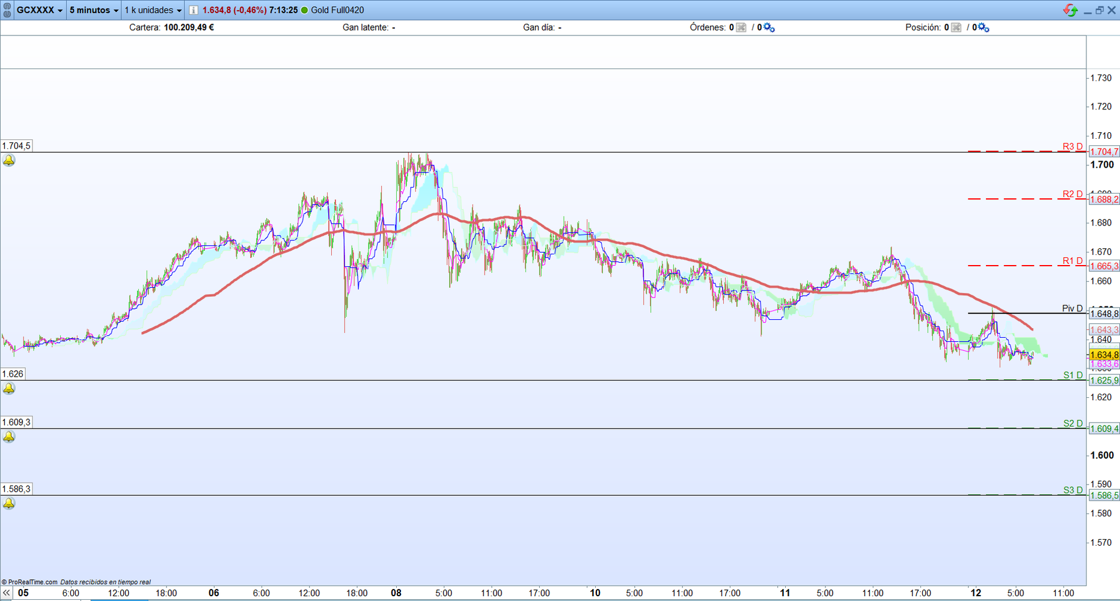Click the chain link icon beside GCXXXX

point(7,10)
